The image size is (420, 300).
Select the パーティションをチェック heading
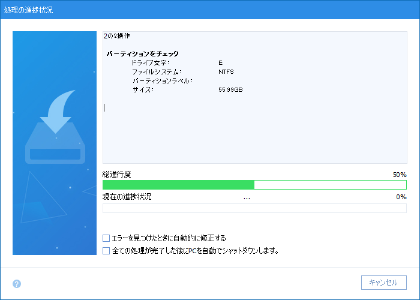pyautogui.click(x=143, y=53)
